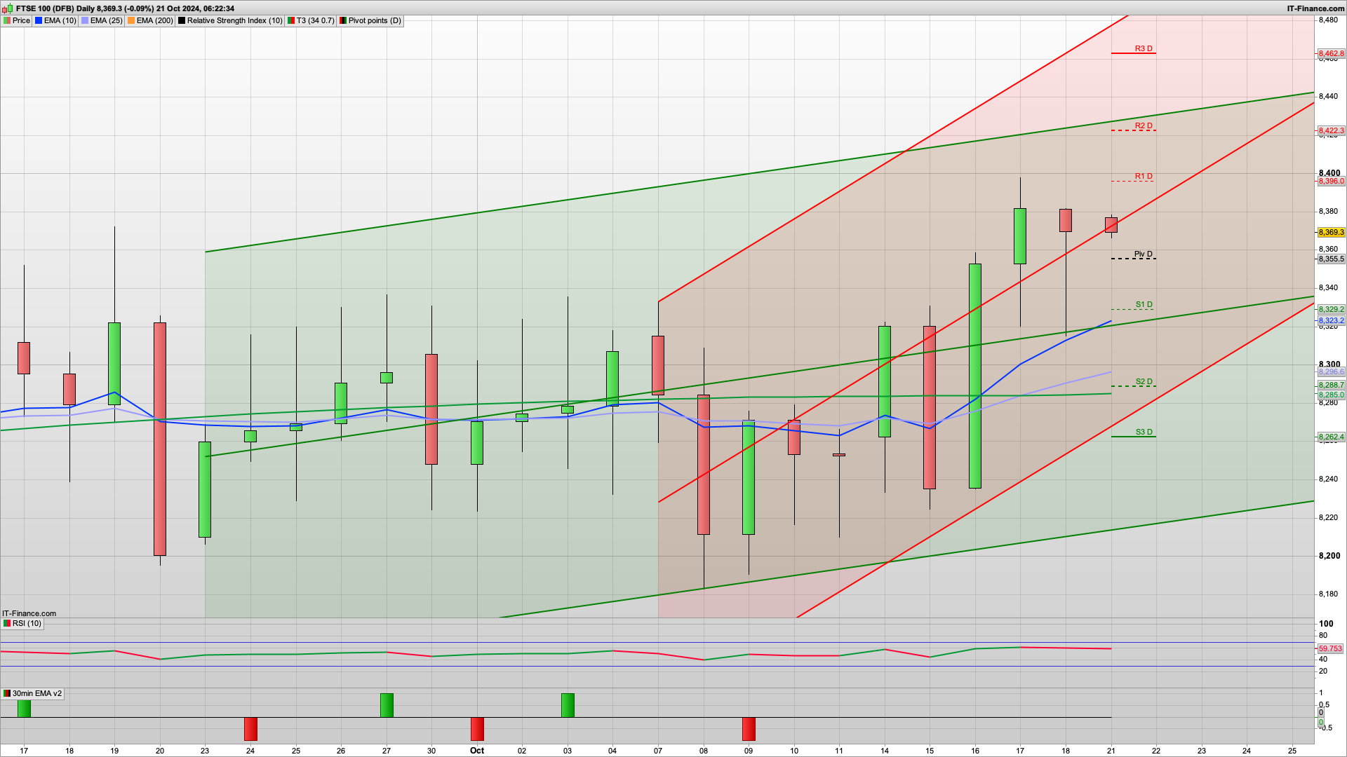Click the 8,262.4 price tag on axis
Viewport: 1347px width, 757px height.
(1331, 437)
